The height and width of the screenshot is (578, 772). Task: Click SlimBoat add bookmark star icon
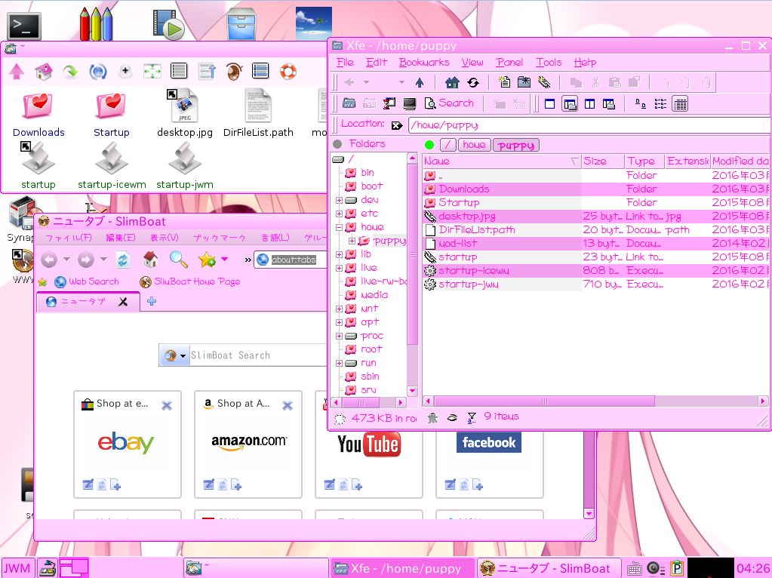click(207, 259)
